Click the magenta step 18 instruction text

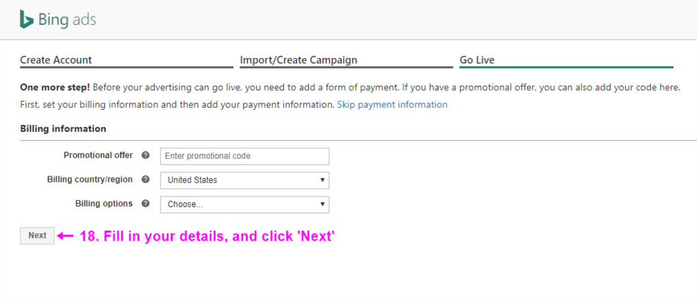pos(207,237)
